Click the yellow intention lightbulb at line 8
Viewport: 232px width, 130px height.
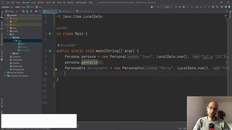pos(56,70)
